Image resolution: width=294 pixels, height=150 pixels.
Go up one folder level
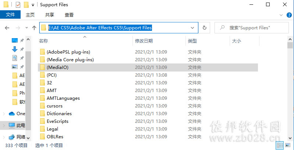[34, 28]
